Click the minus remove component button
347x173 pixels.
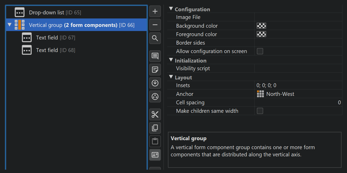click(x=155, y=25)
